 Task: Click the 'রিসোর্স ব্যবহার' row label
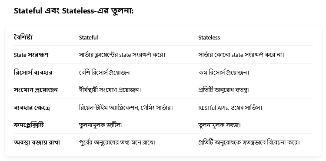pyautogui.click(x=33, y=72)
